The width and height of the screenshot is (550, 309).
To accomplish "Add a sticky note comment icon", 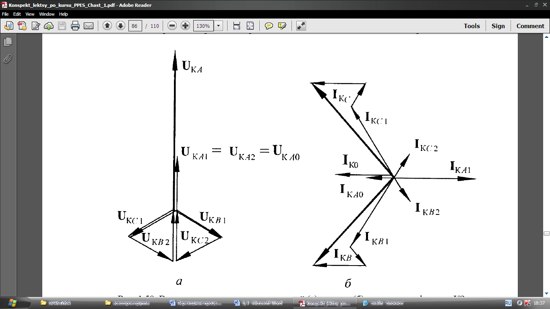I will point(269,26).
